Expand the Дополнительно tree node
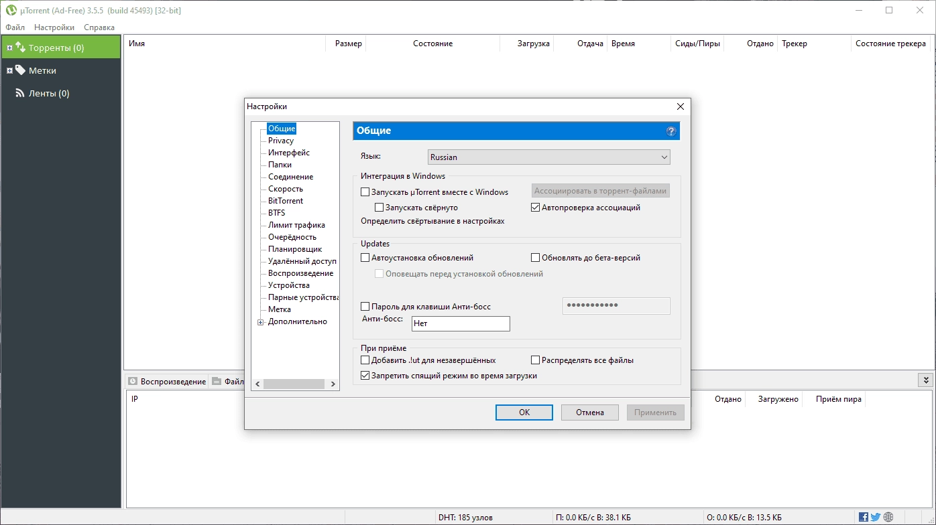This screenshot has width=936, height=525. coord(261,322)
